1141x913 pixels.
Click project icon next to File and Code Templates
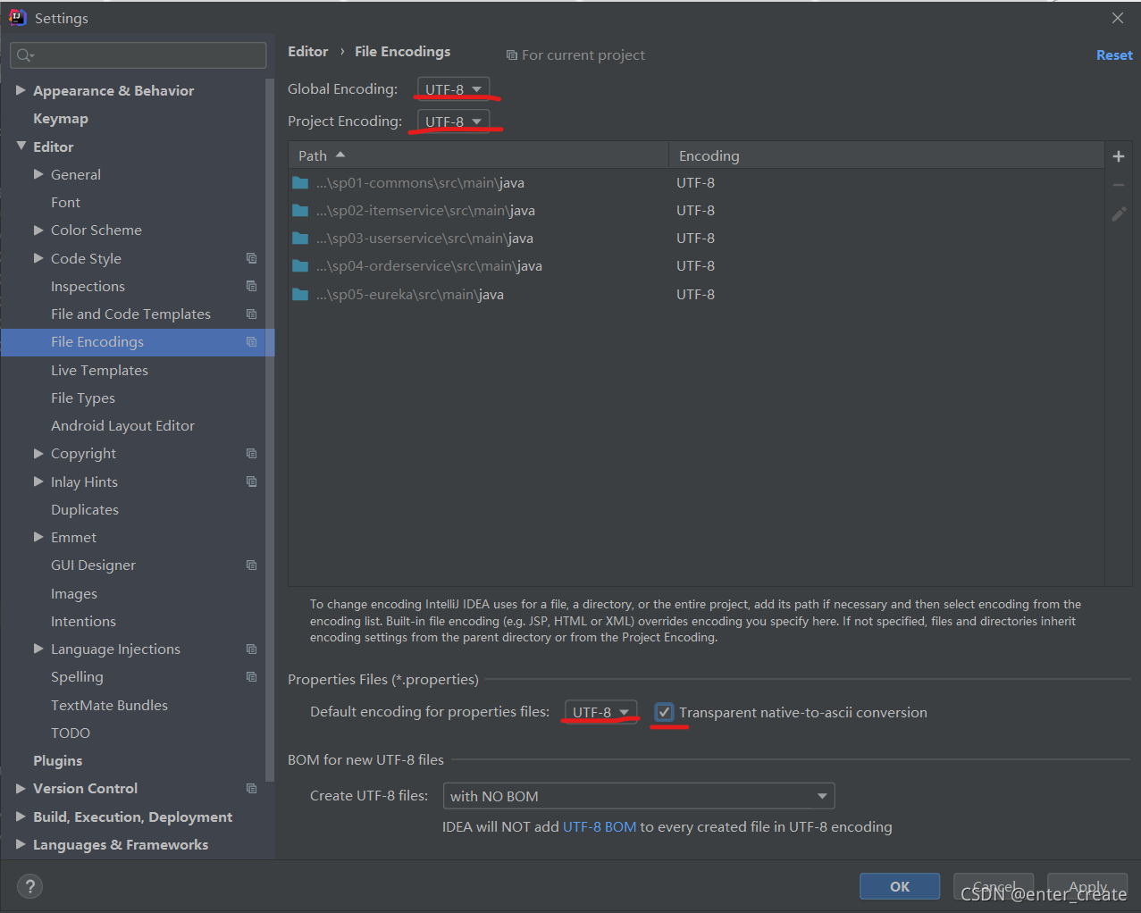(251, 314)
